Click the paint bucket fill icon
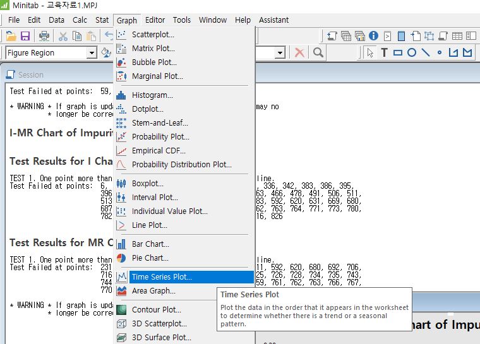480x344 pixels. point(106,52)
